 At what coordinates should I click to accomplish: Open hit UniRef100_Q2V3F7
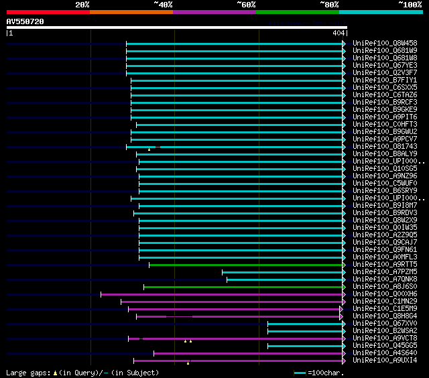[385, 73]
